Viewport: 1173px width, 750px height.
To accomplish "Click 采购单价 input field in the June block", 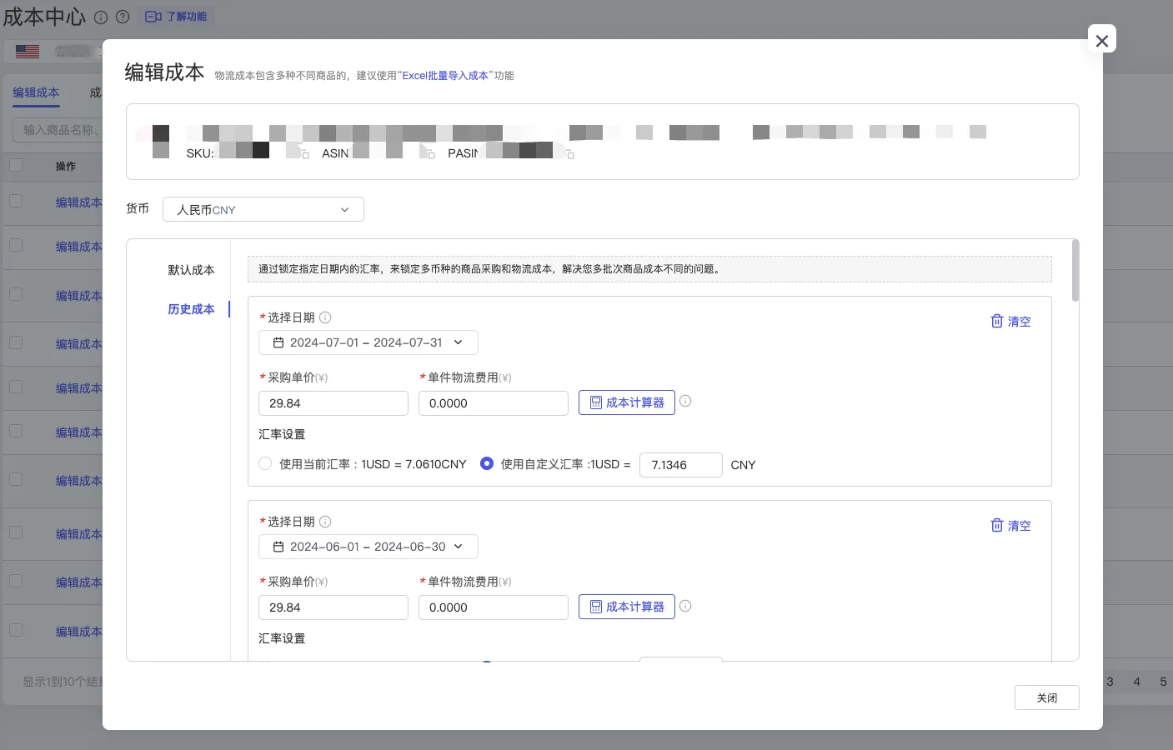I will pyautogui.click(x=333, y=607).
